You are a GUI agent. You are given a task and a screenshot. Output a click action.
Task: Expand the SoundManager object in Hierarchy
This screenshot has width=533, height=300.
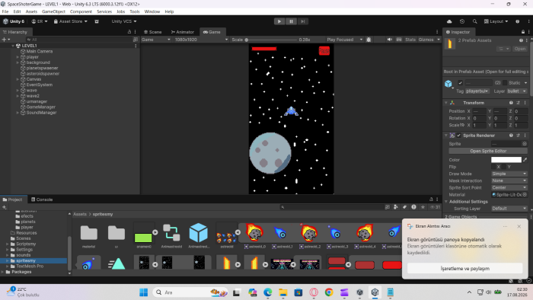click(x=18, y=113)
